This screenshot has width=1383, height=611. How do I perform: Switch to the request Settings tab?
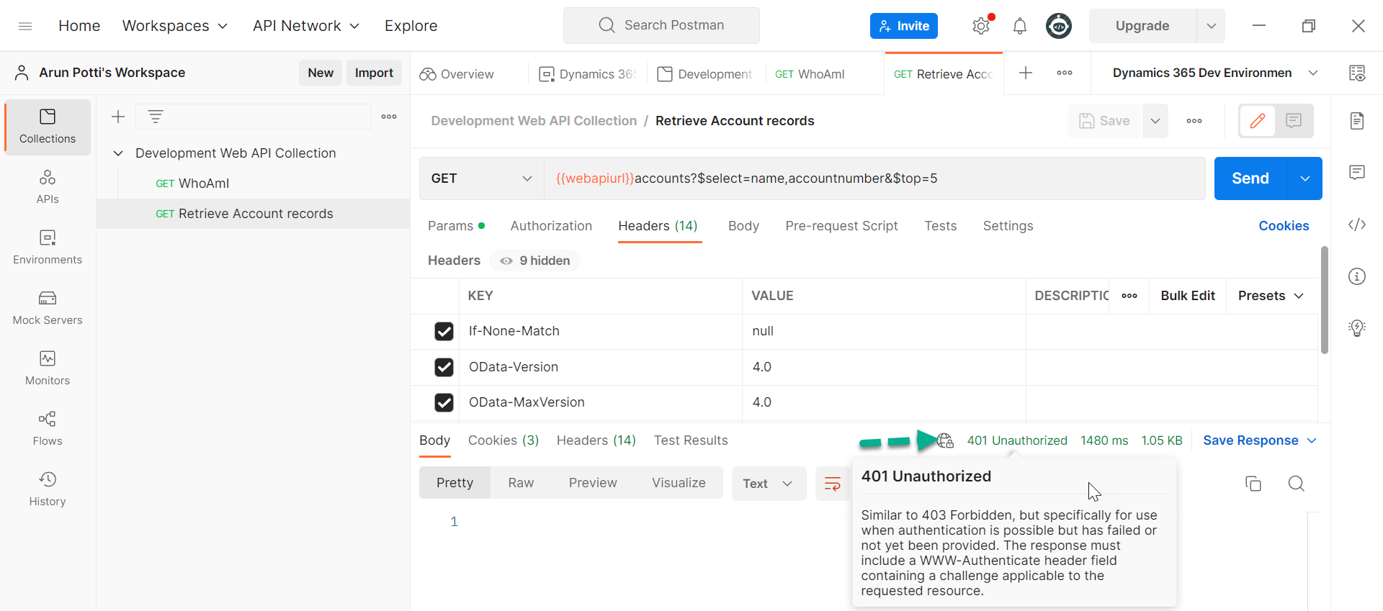(x=1008, y=226)
